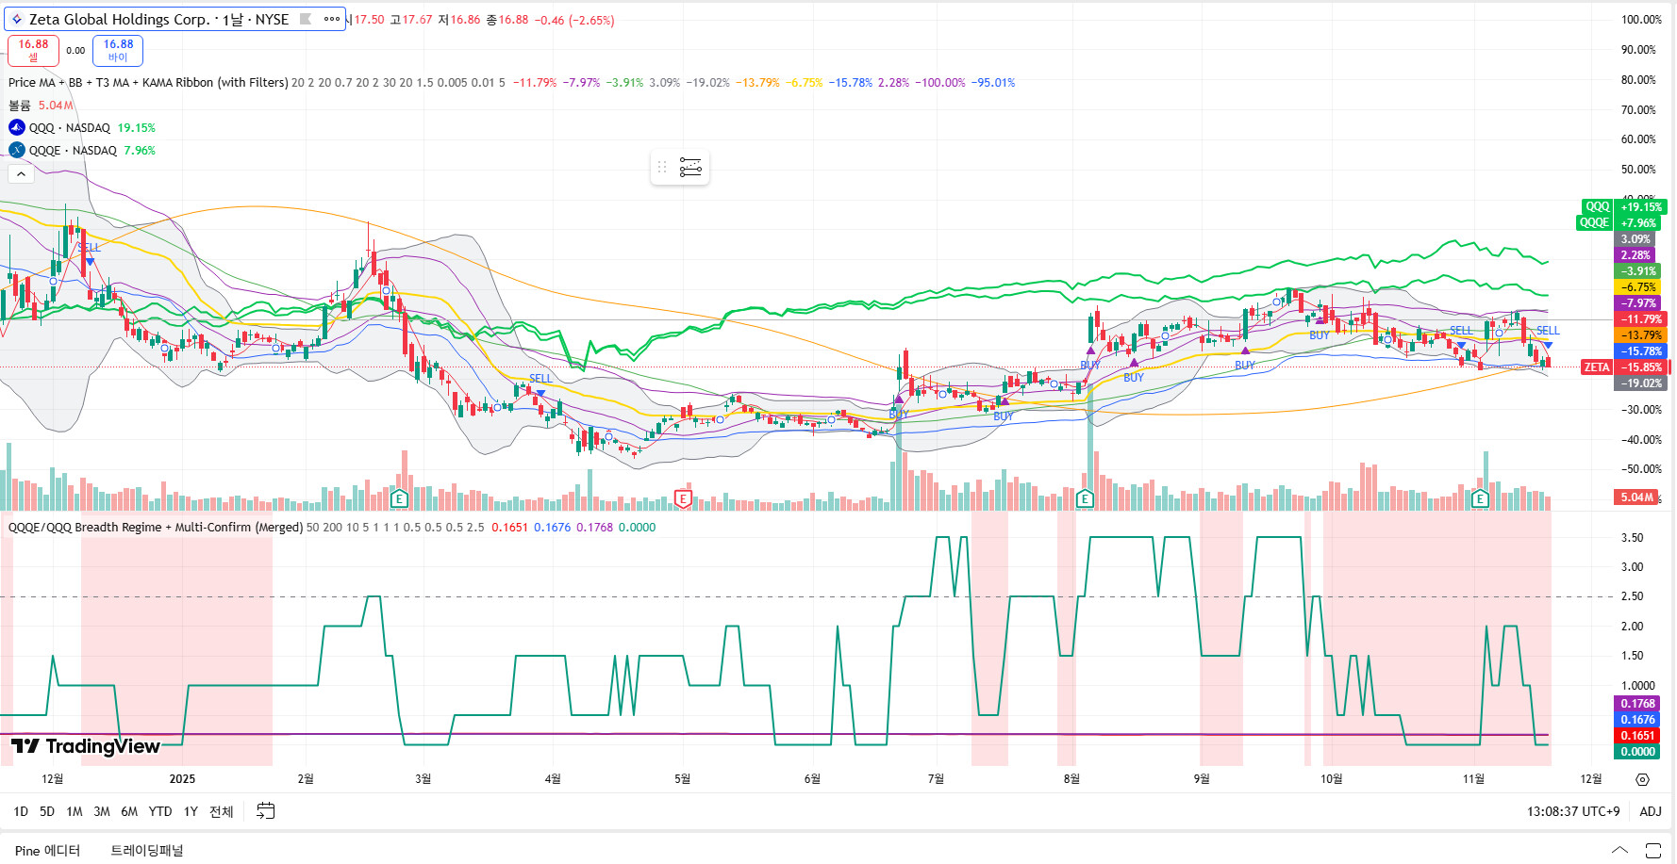This screenshot has width=1677, height=864.
Task: Click the QQQE legend value 7.96%
Action: coord(140,150)
